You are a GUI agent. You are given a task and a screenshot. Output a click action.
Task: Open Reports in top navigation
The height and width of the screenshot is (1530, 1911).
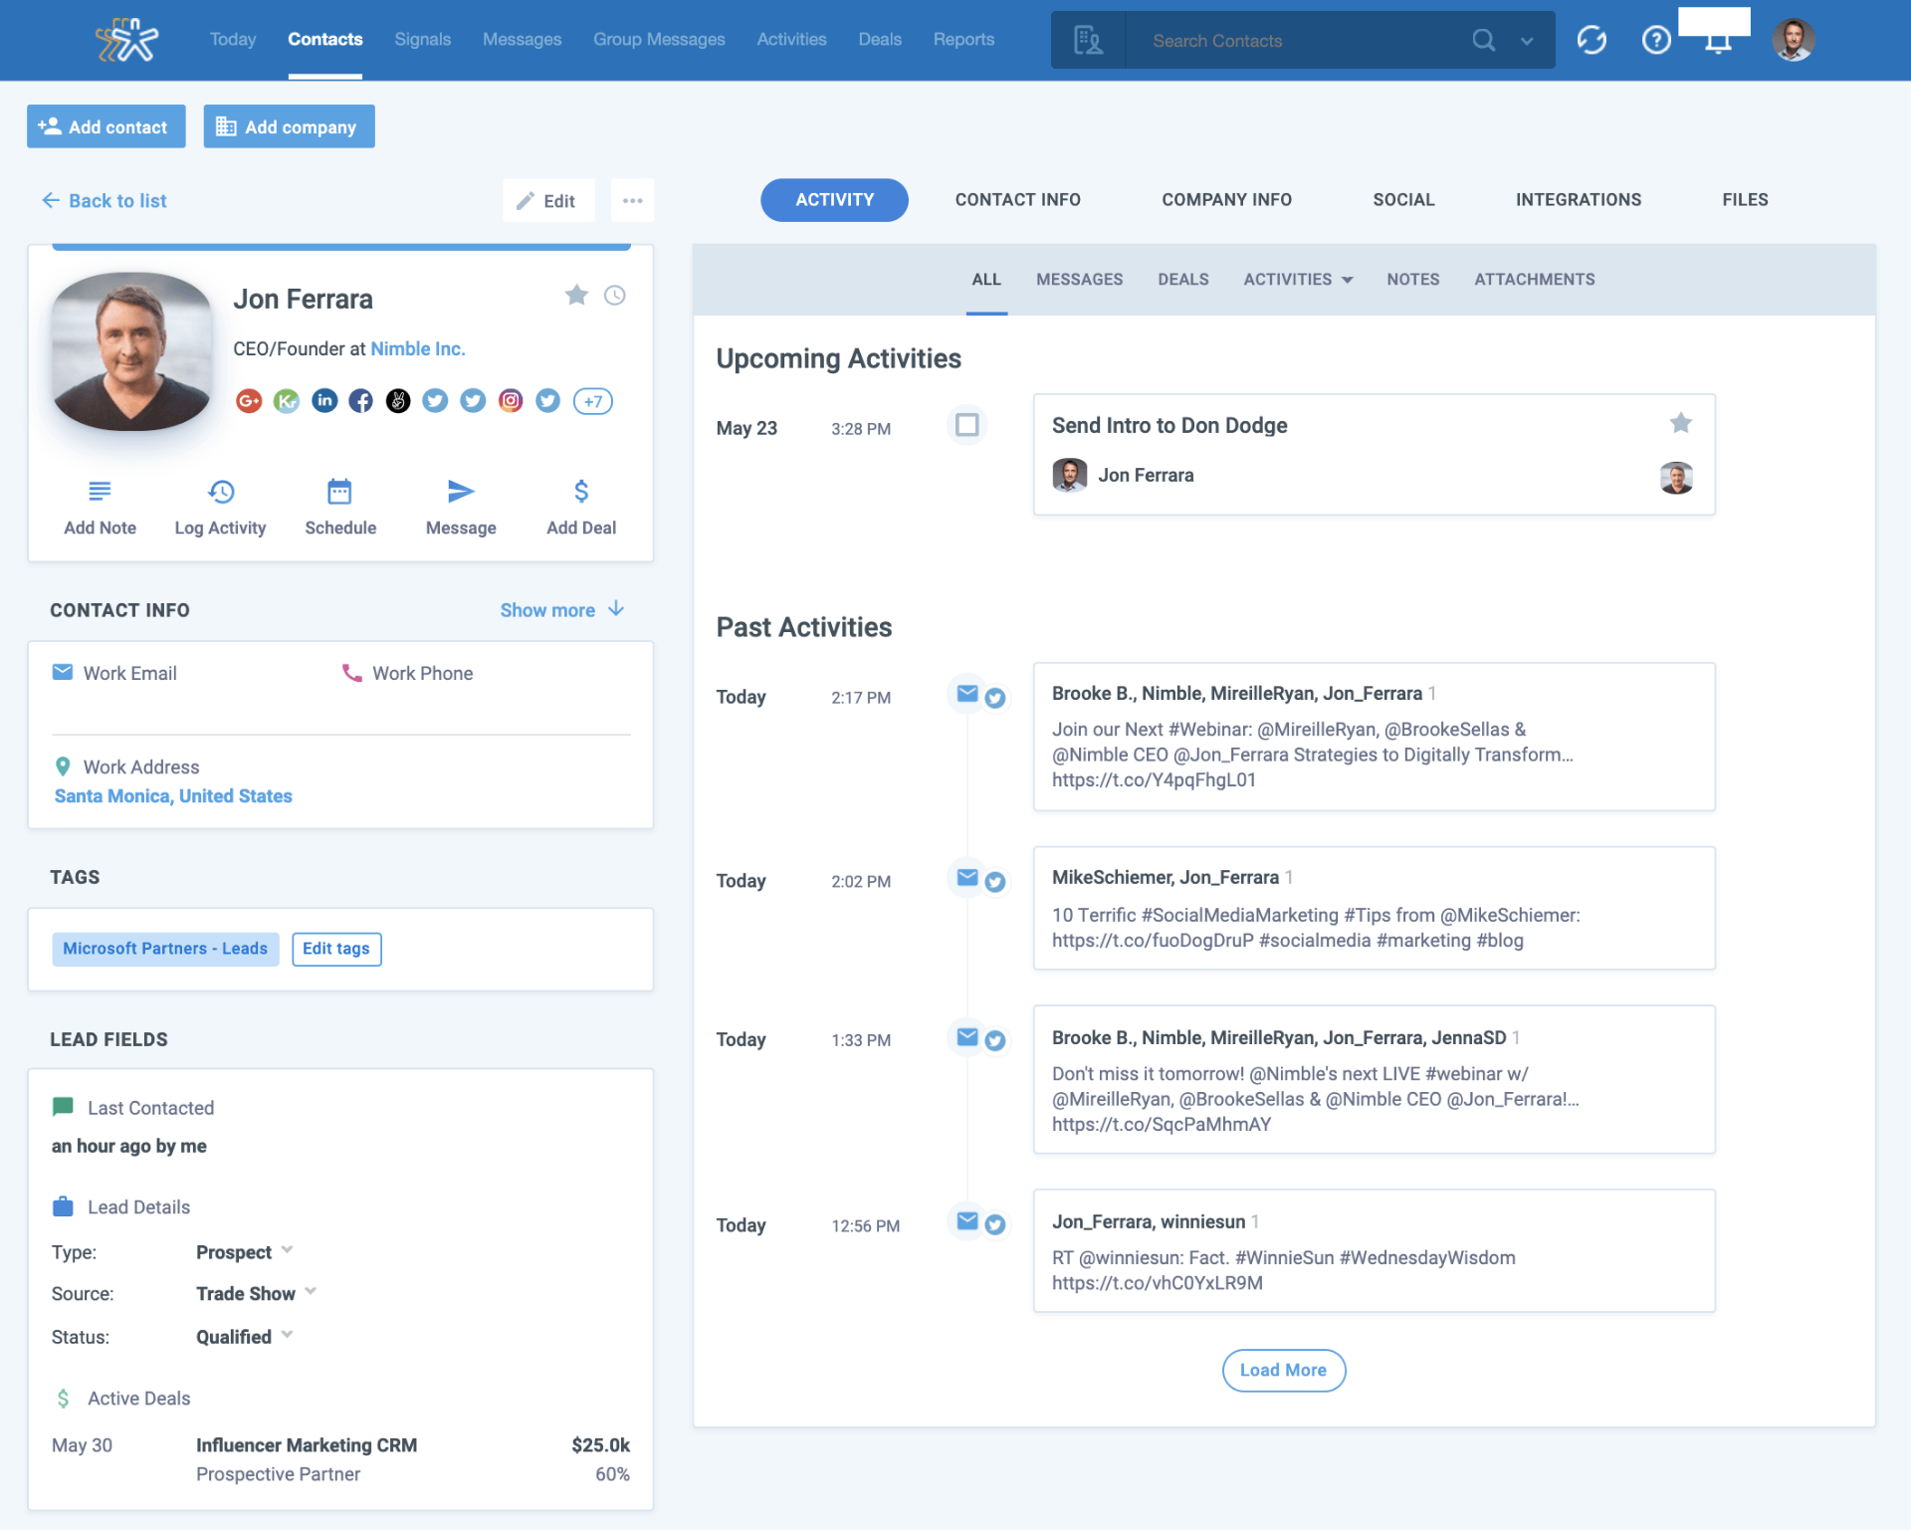(963, 40)
